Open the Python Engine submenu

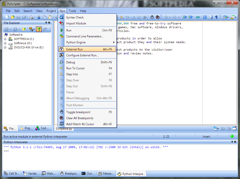tap(87, 42)
